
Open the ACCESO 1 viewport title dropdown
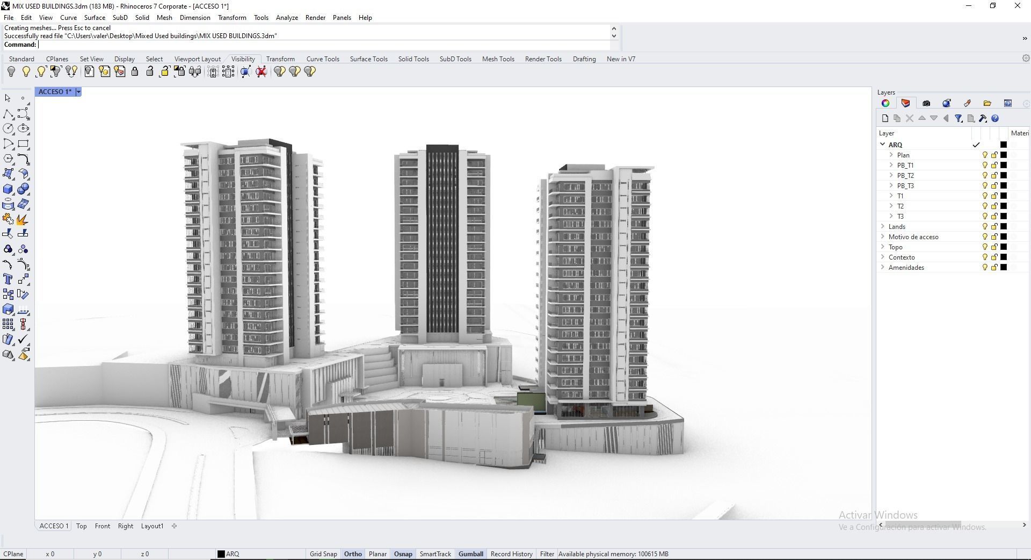78,91
